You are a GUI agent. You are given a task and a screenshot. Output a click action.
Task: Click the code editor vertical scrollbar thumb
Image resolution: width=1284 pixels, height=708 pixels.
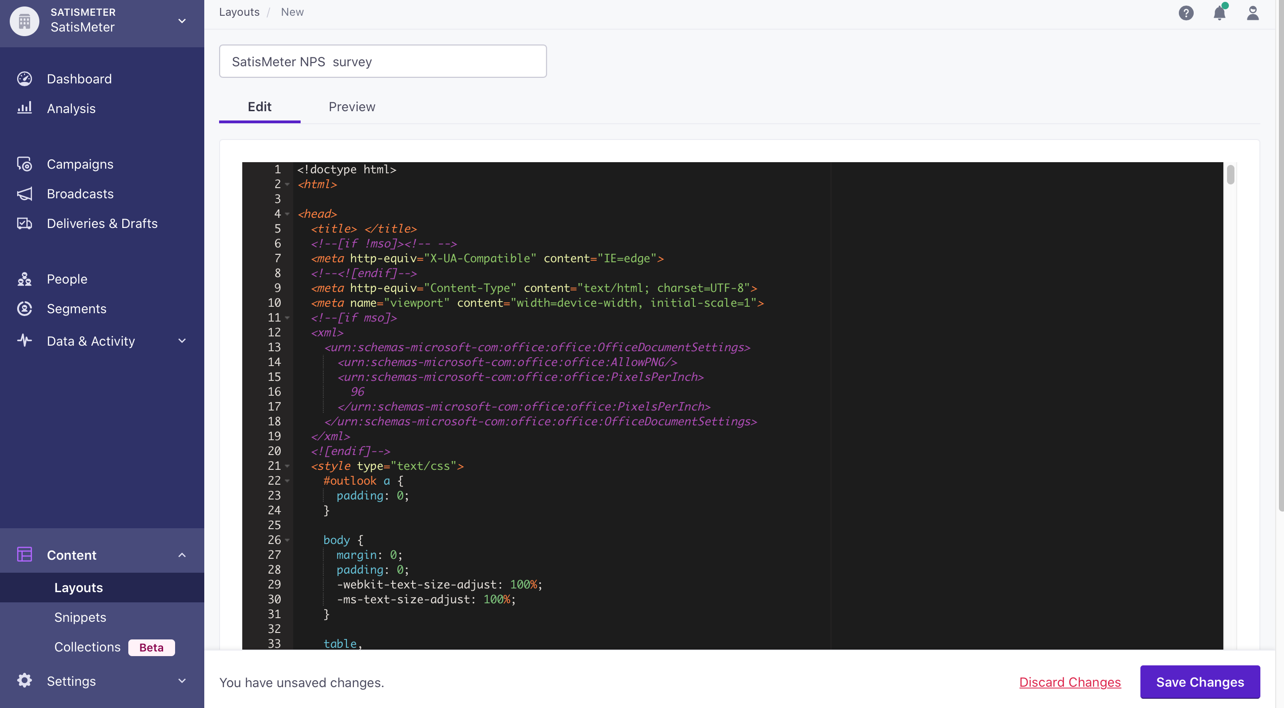click(1230, 175)
